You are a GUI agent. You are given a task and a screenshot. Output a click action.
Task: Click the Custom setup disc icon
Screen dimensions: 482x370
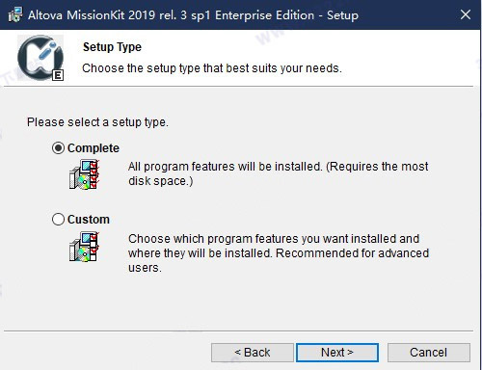84,247
